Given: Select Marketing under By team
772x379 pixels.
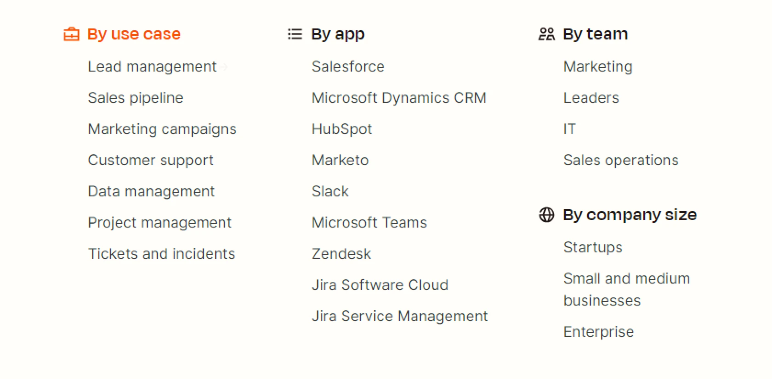Looking at the screenshot, I should tap(598, 67).
